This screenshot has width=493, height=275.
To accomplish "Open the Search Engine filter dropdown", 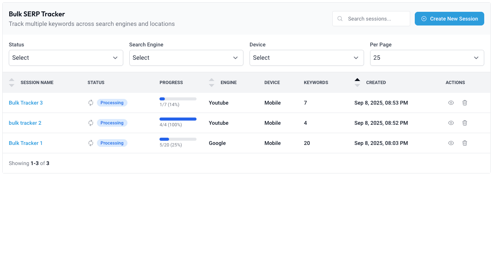I will (x=186, y=58).
